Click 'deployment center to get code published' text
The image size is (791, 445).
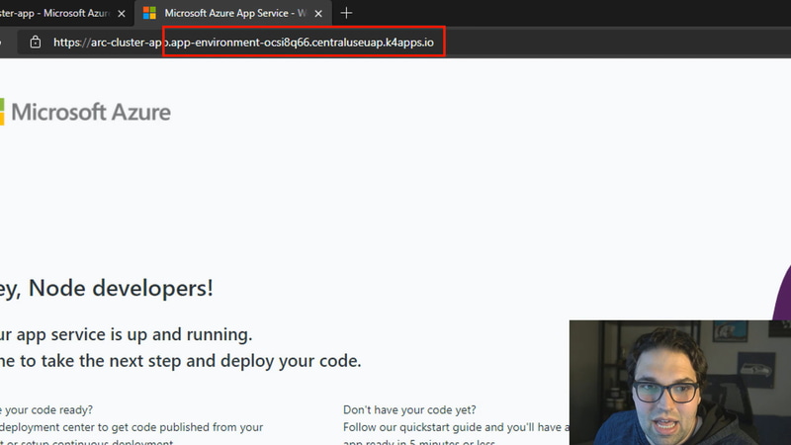(x=105, y=427)
